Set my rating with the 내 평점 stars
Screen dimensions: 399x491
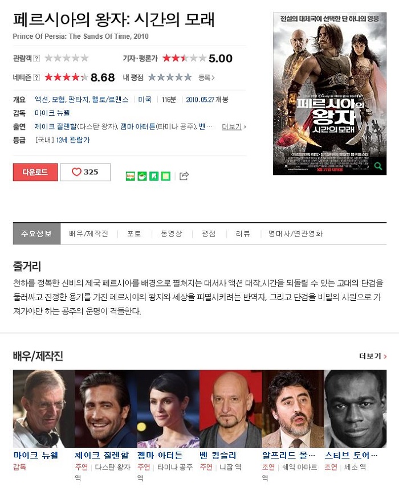[x=169, y=77]
